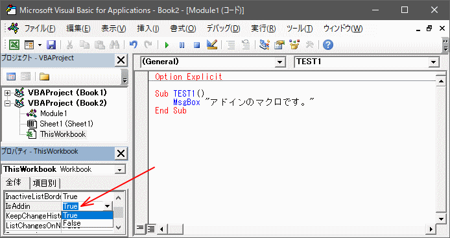Open the ウィンドウ(W) menu
The height and width of the screenshot is (238, 450).
343,29
